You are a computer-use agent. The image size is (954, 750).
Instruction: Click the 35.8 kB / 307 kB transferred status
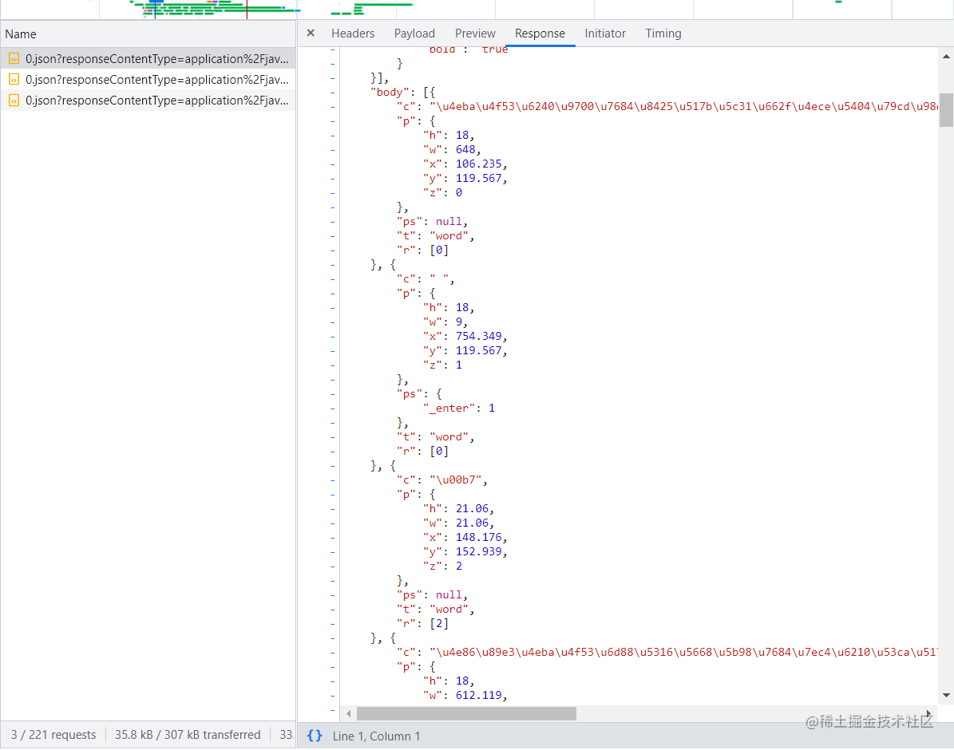point(188,735)
